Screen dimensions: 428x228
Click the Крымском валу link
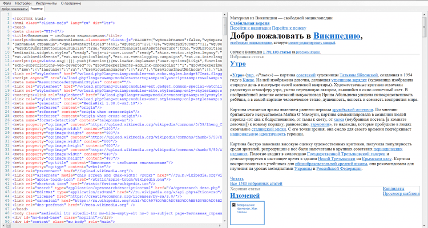[x=375, y=158]
